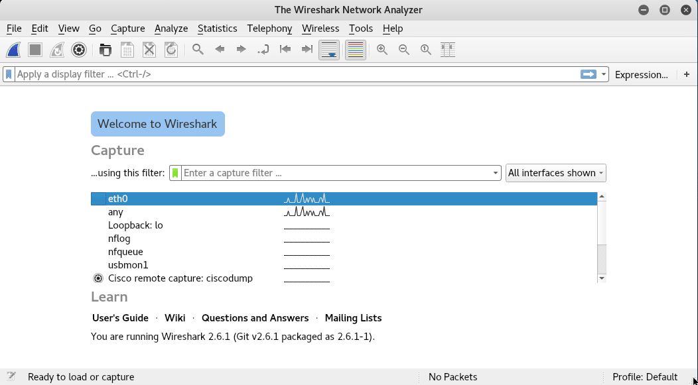This screenshot has height=385, width=698.
Task: Select the usbmon1 interface
Action: [x=344, y=265]
